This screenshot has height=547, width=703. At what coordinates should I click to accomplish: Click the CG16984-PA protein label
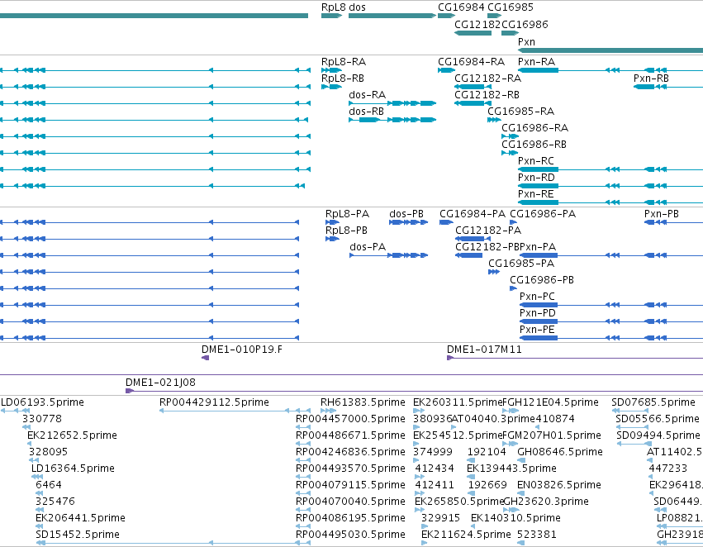click(473, 214)
